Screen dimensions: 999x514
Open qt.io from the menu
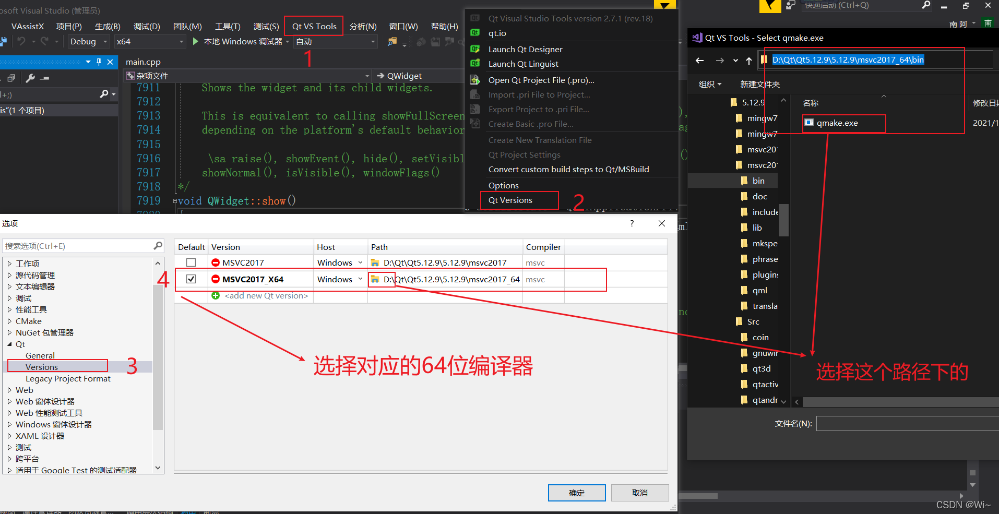pyautogui.click(x=497, y=33)
